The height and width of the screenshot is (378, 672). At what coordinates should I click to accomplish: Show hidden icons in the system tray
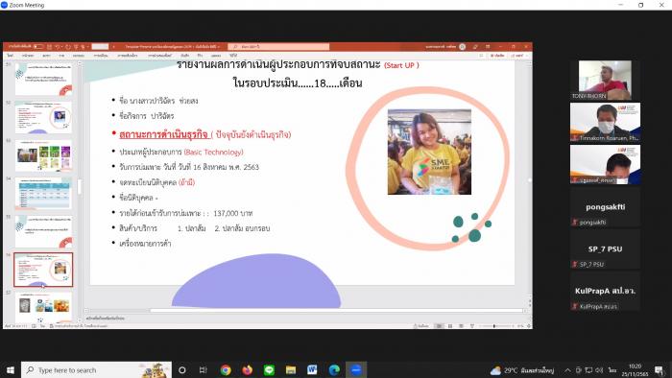tap(567, 370)
